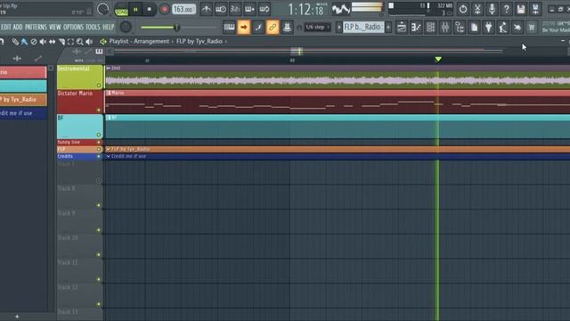Toggle the countdown before recording icon
570x321 pixels.
tap(235, 10)
